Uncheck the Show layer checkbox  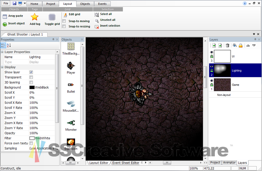coord(31,72)
